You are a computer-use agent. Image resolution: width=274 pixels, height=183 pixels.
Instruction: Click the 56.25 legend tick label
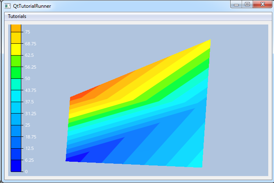pos(30,67)
